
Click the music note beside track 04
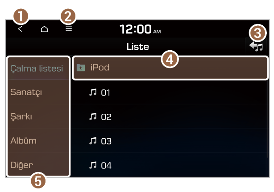tap(93, 165)
